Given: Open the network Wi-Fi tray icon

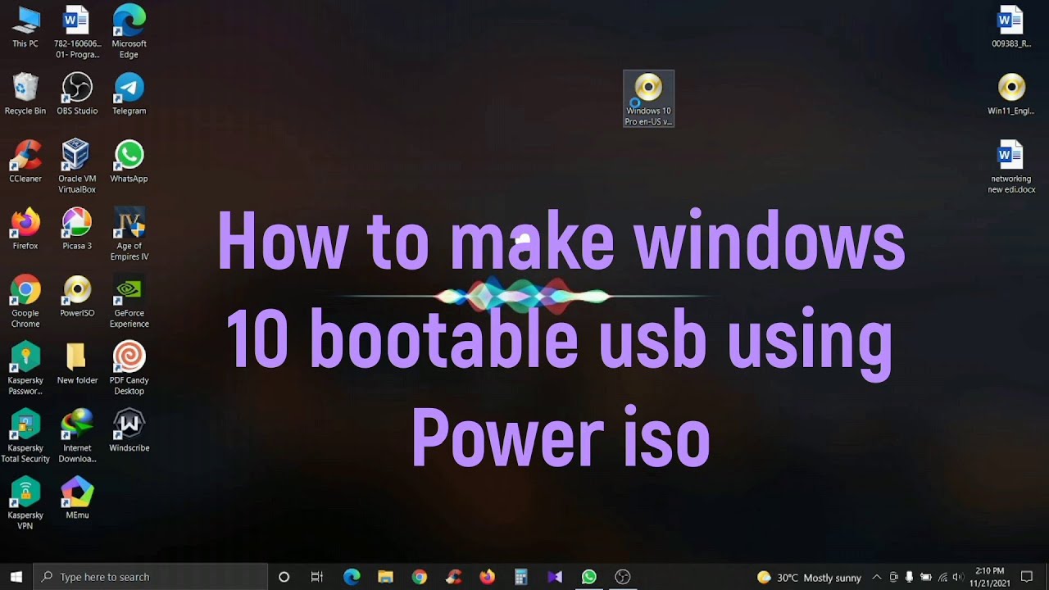Looking at the screenshot, I should click(942, 578).
